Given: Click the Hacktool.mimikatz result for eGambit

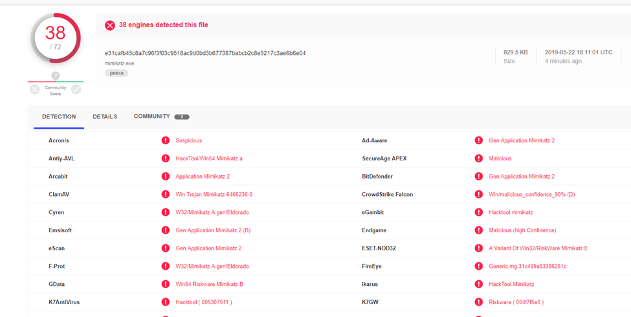Looking at the screenshot, I should 511,212.
